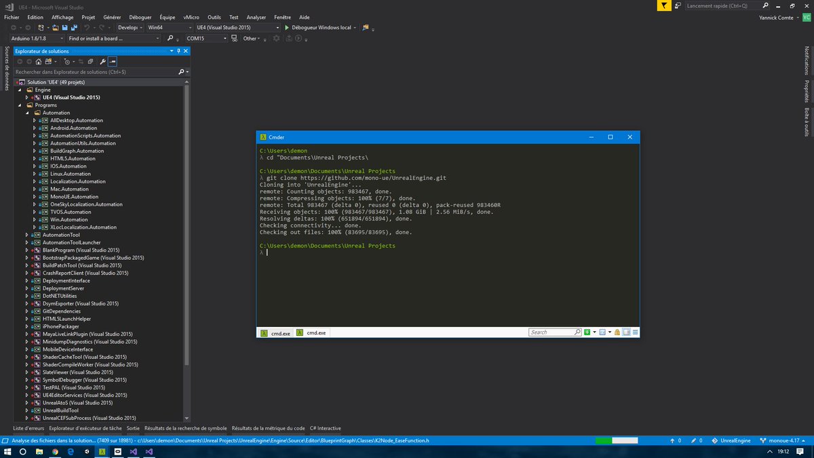
Task: Pin the Explorateur de solutions panel
Action: point(178,51)
